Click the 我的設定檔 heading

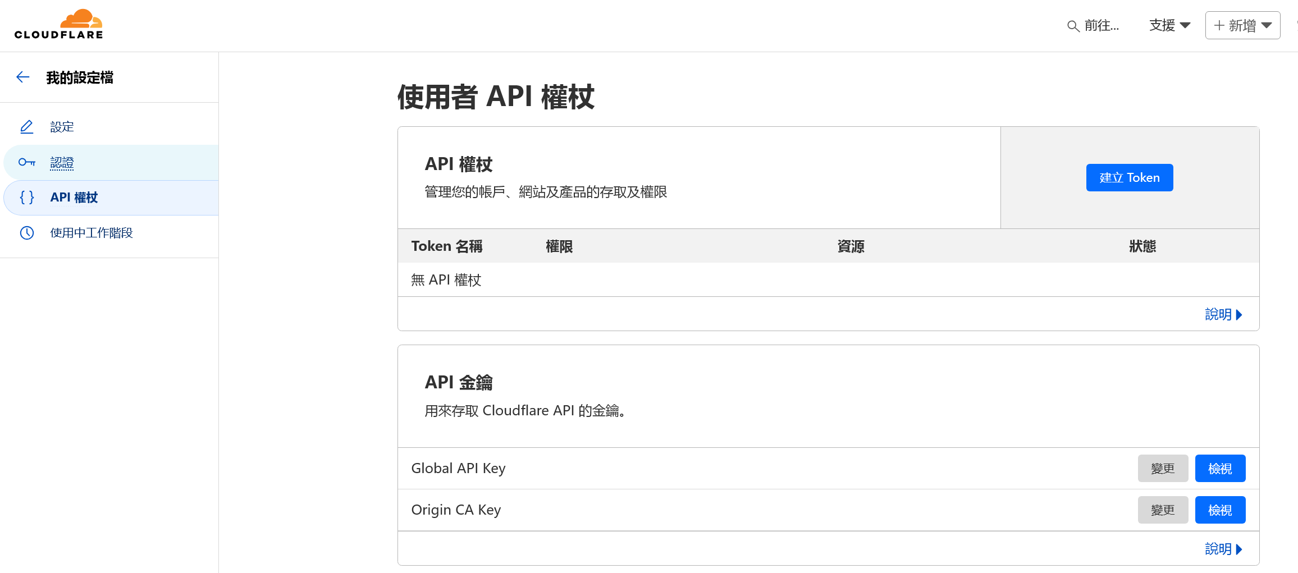click(80, 77)
